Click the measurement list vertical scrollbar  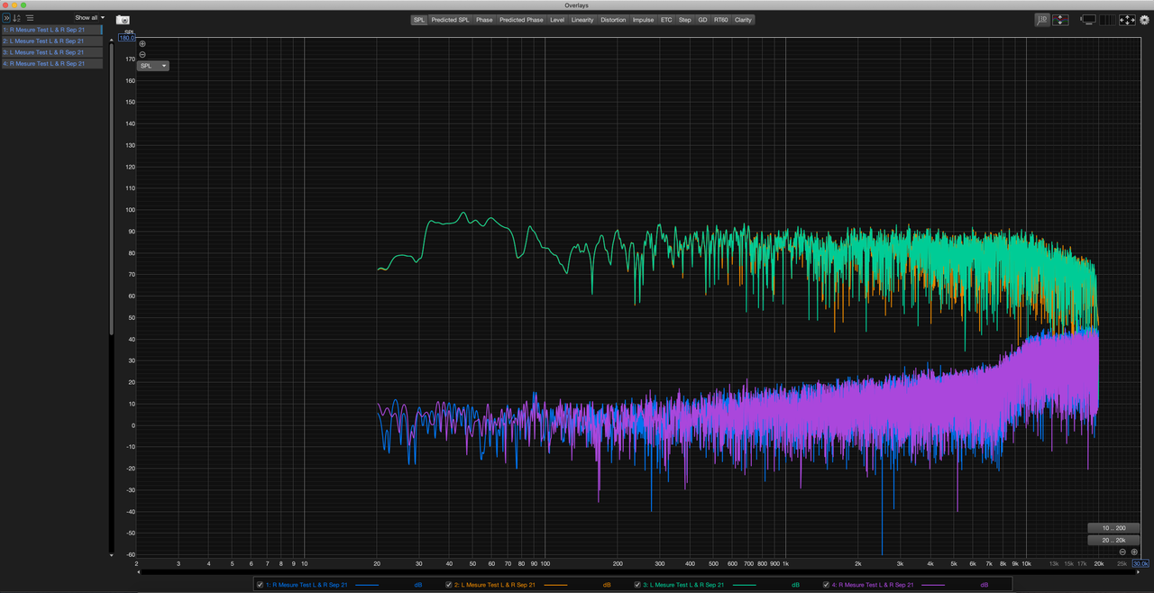(x=112, y=189)
